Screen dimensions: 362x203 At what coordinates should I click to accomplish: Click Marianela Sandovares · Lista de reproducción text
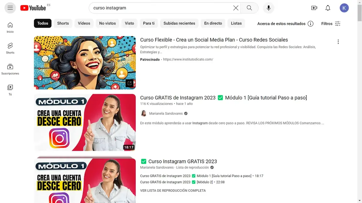[174, 168]
